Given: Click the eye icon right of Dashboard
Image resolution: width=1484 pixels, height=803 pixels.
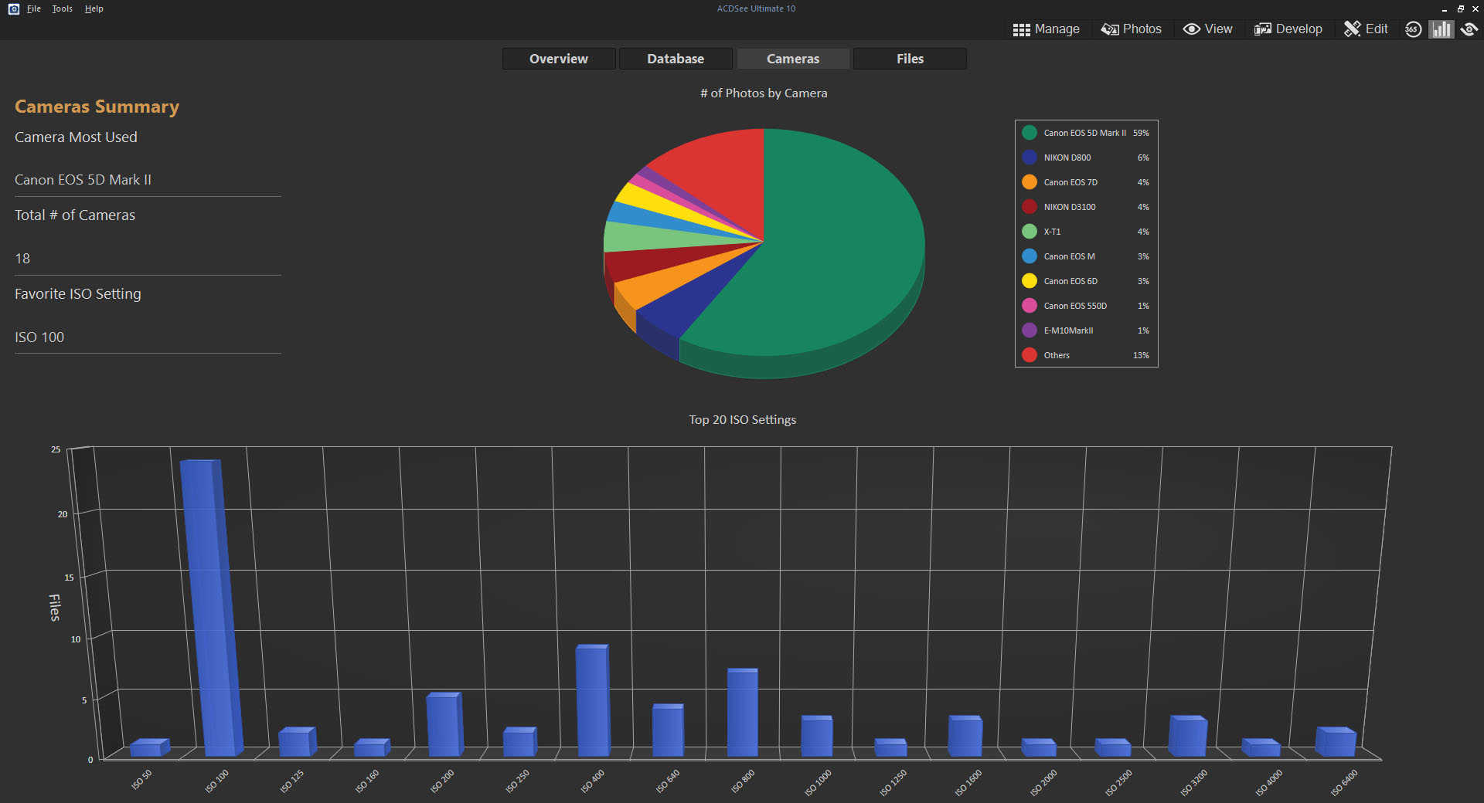Looking at the screenshot, I should [1469, 29].
